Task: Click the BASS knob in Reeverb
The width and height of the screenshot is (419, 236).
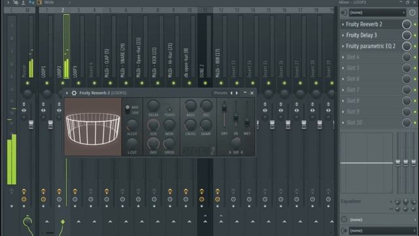Action: pos(191,106)
